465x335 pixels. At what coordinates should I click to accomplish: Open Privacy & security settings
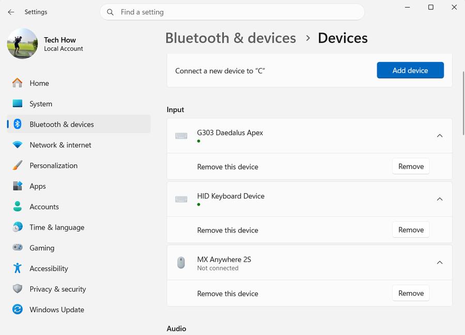tap(79, 288)
